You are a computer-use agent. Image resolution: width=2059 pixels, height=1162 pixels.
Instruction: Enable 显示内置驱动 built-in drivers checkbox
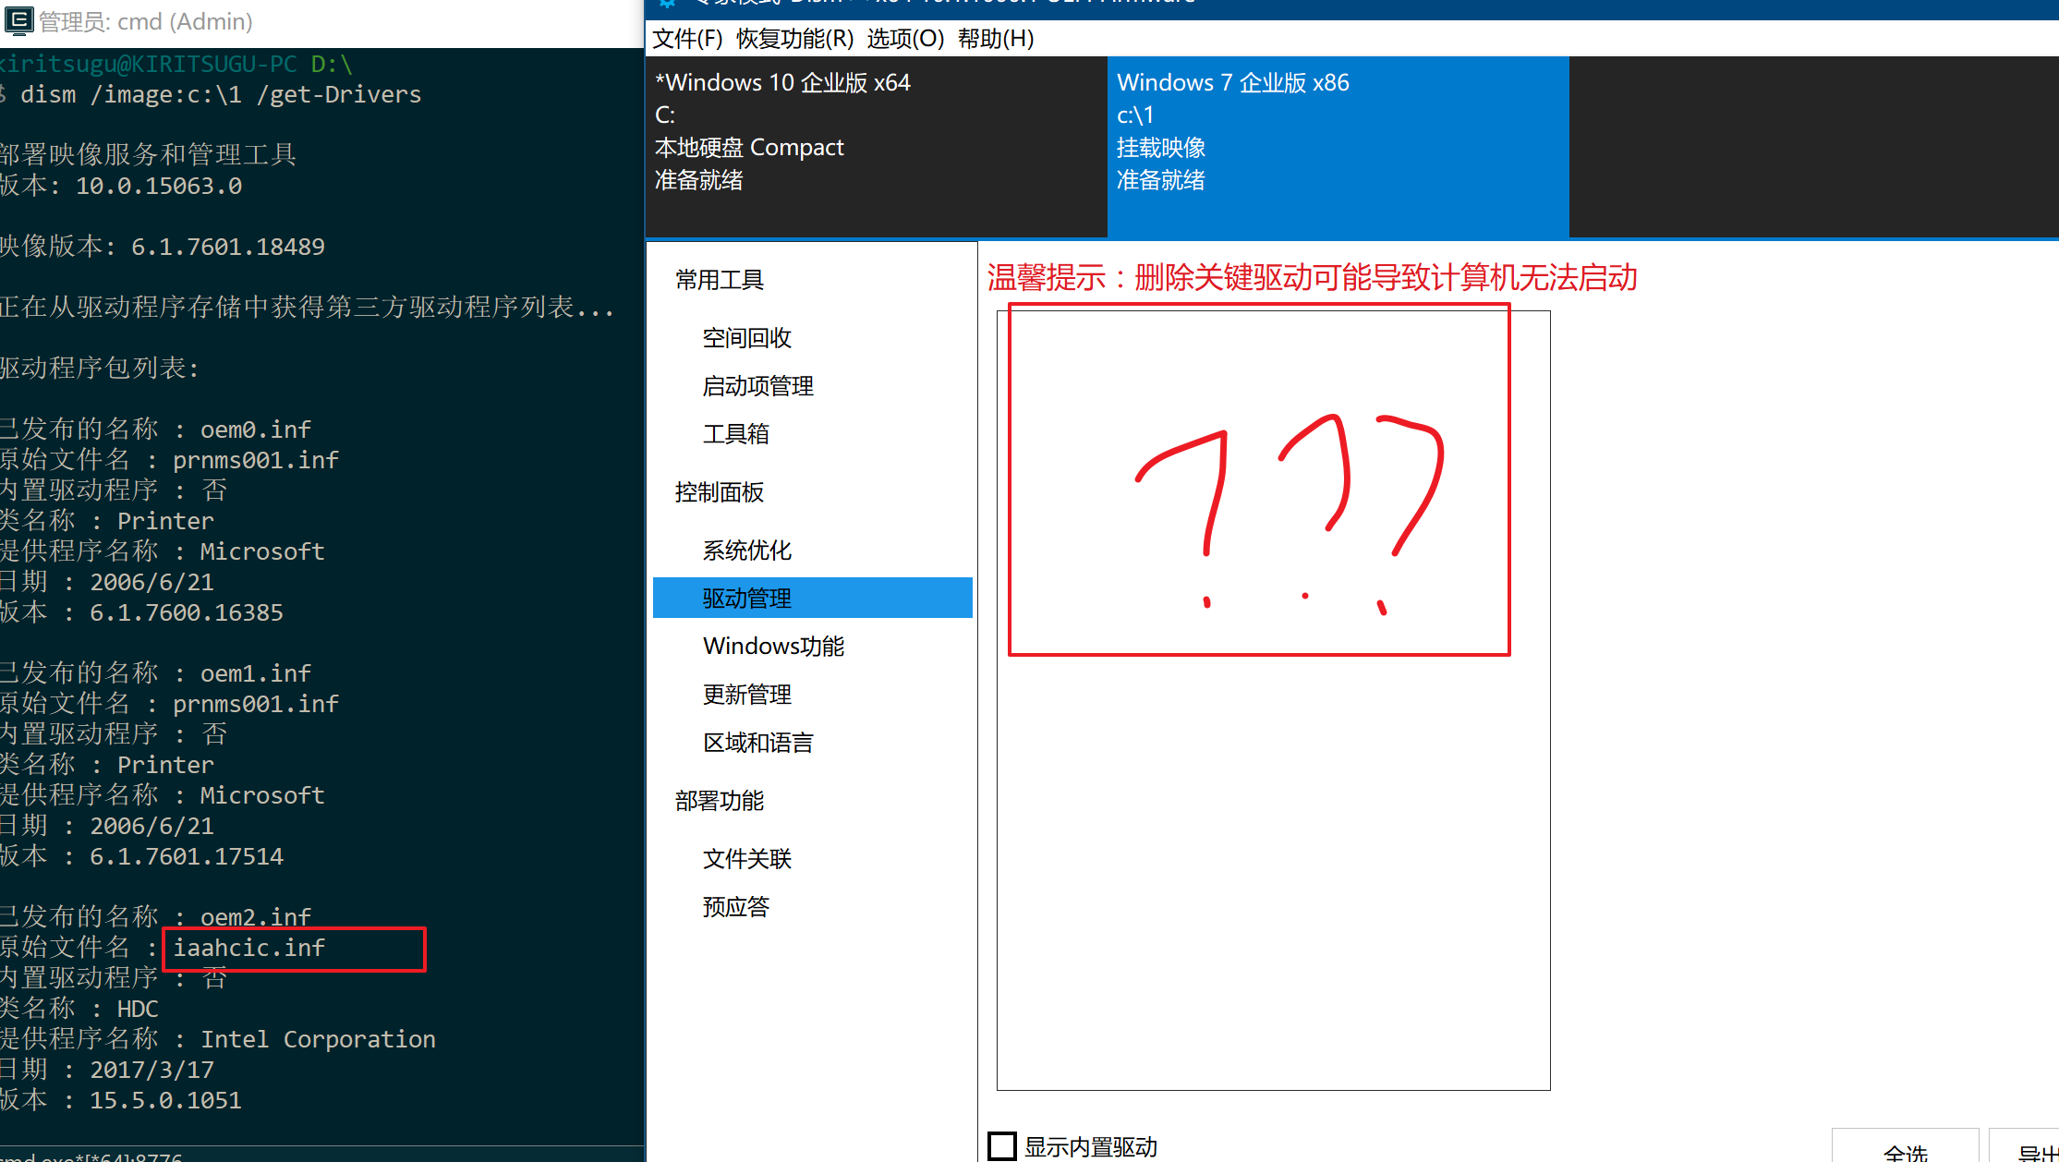[1001, 1145]
